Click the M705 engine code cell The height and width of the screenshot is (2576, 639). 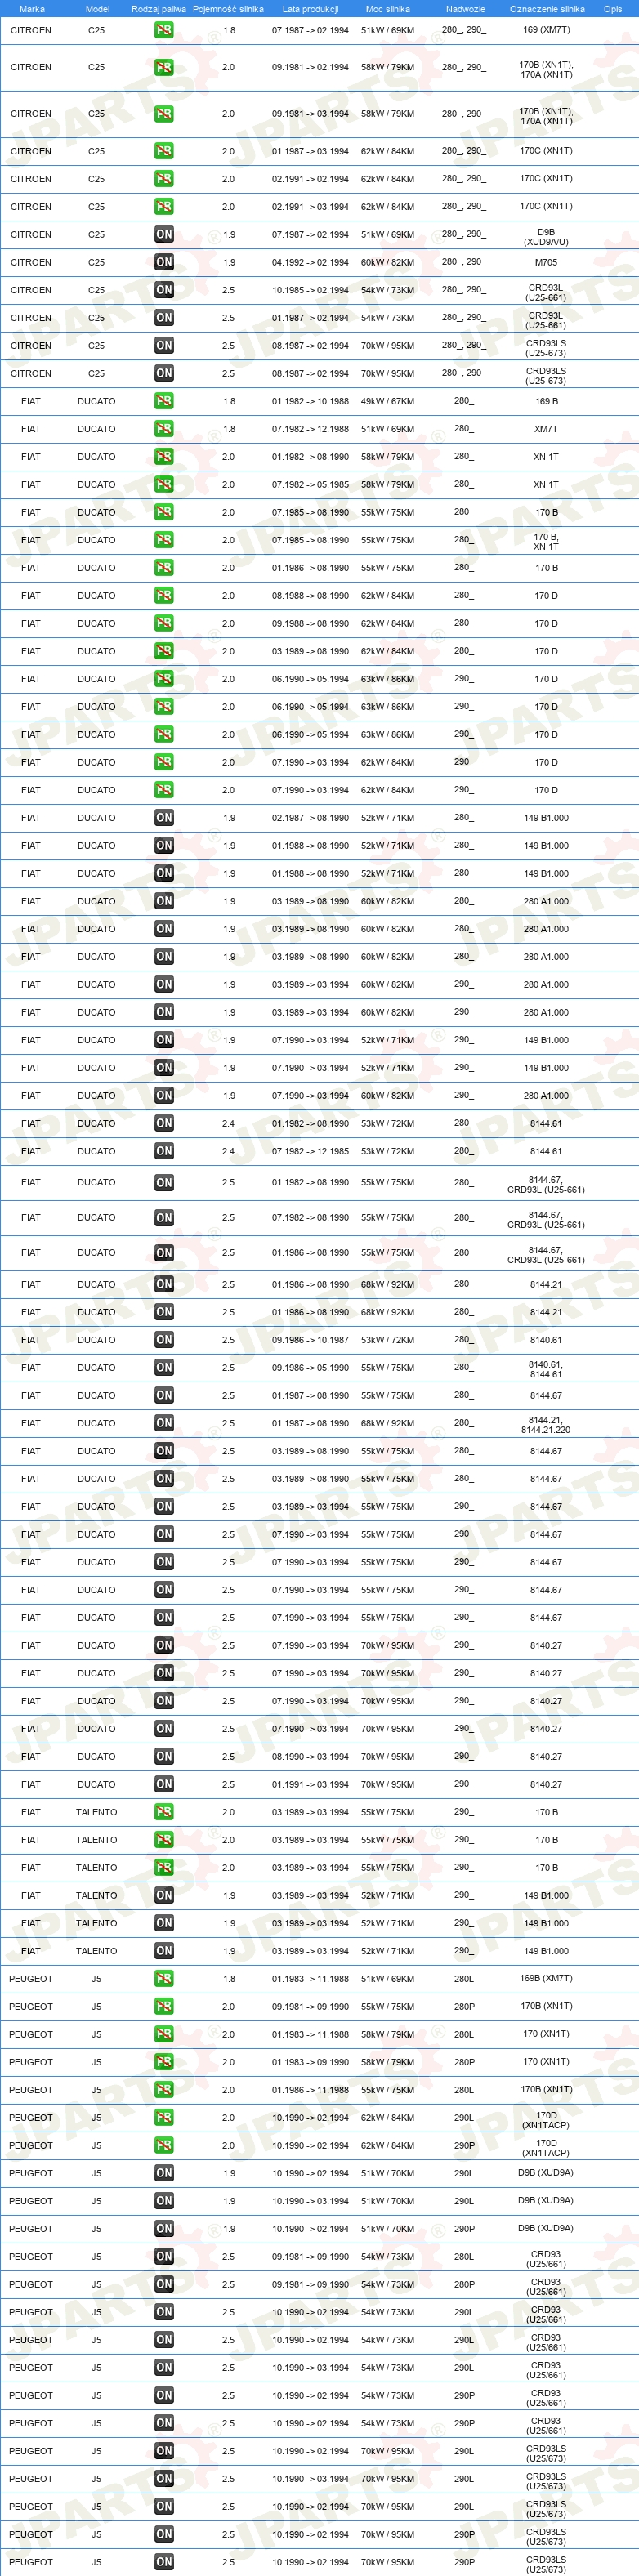[546, 262]
